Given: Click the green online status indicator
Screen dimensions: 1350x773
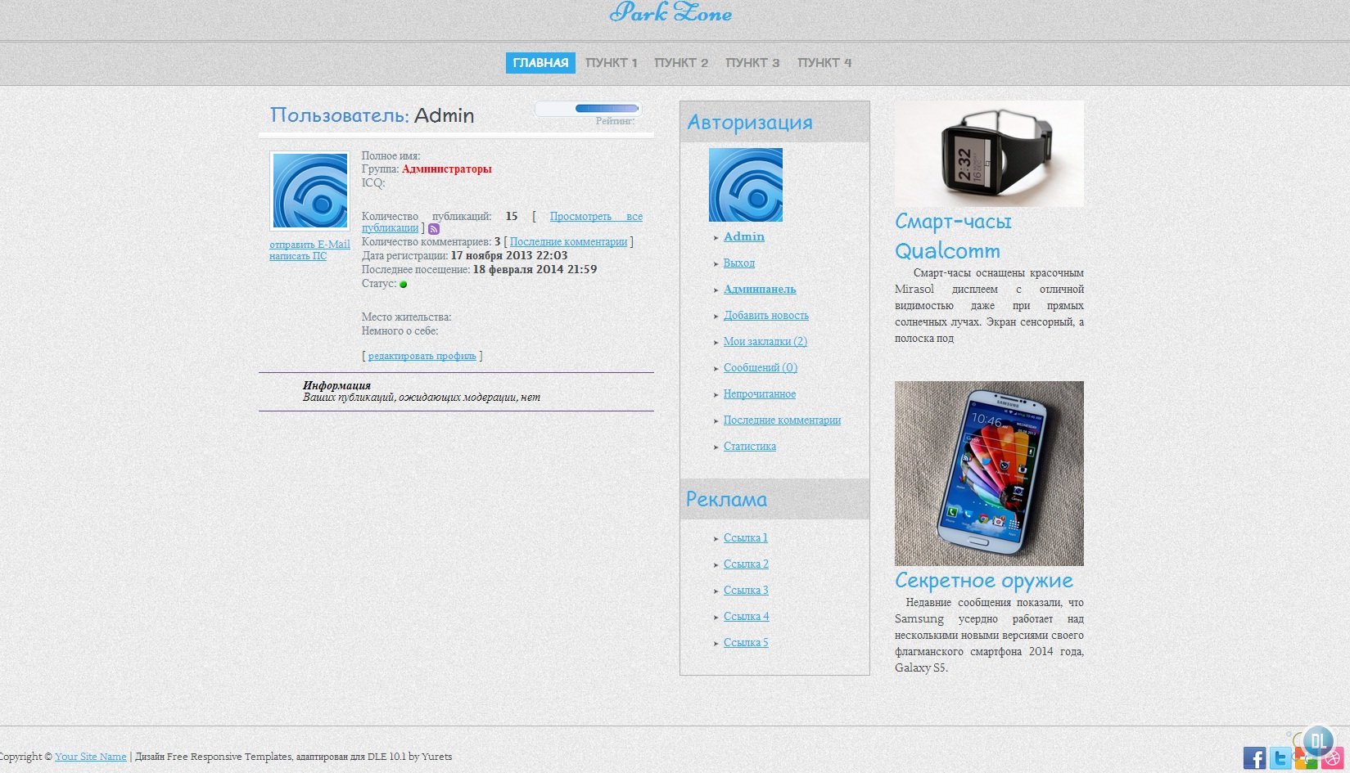Looking at the screenshot, I should [403, 284].
